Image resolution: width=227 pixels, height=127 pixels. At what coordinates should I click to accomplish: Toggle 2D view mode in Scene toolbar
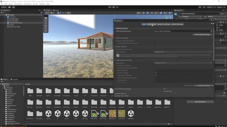[143, 13]
